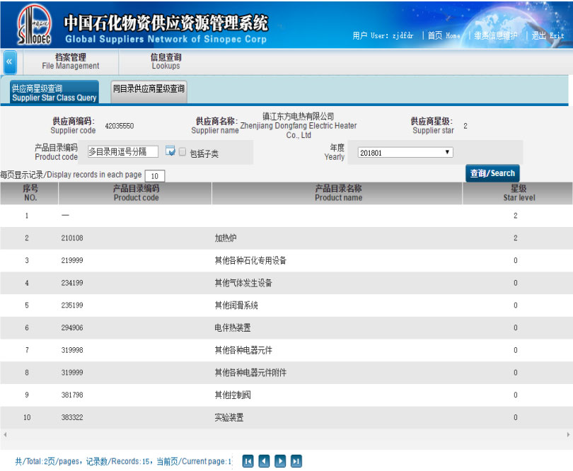Open the product code picker icon
The height and width of the screenshot is (471, 573).
pos(170,151)
